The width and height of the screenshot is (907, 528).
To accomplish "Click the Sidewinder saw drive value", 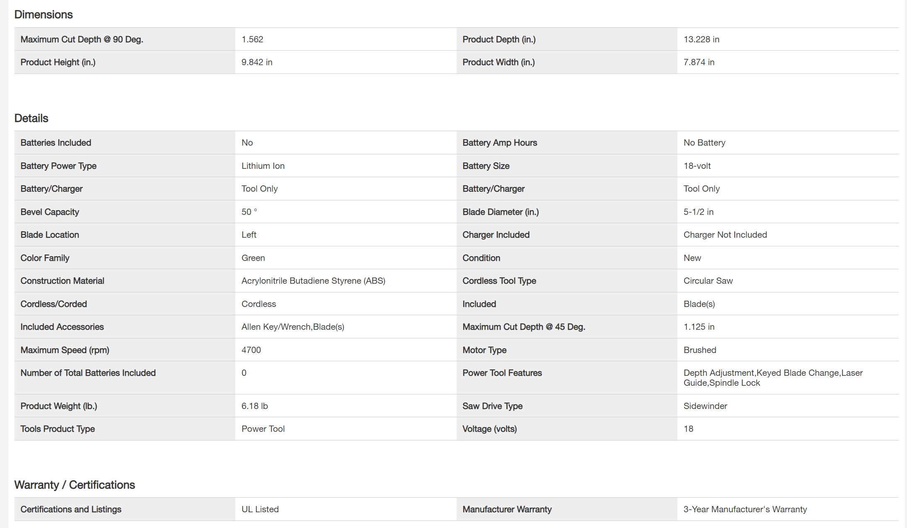I will [x=705, y=406].
